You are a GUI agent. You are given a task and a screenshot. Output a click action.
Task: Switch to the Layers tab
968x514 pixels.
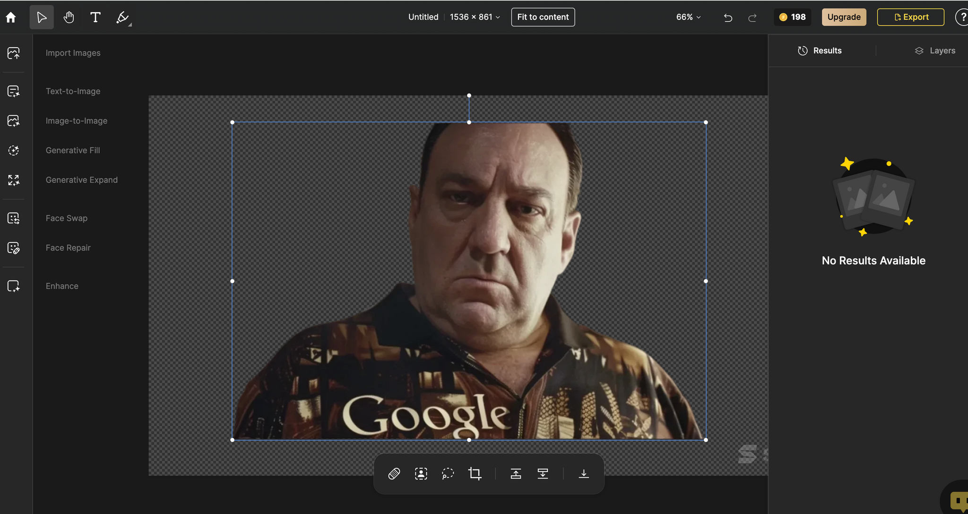click(935, 51)
